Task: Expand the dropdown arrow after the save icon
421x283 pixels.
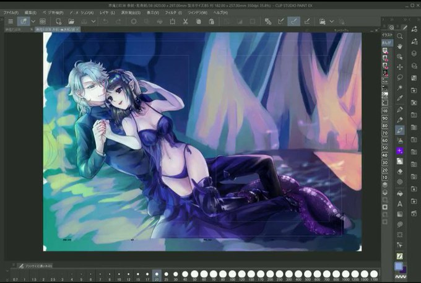Action: point(93,22)
